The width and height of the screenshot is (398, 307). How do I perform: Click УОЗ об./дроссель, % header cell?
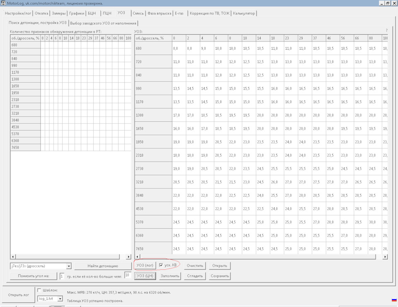(153, 38)
